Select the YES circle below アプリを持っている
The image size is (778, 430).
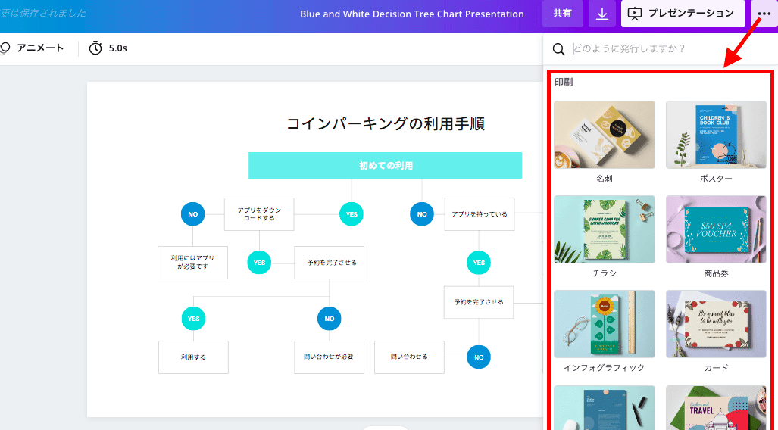coord(479,263)
